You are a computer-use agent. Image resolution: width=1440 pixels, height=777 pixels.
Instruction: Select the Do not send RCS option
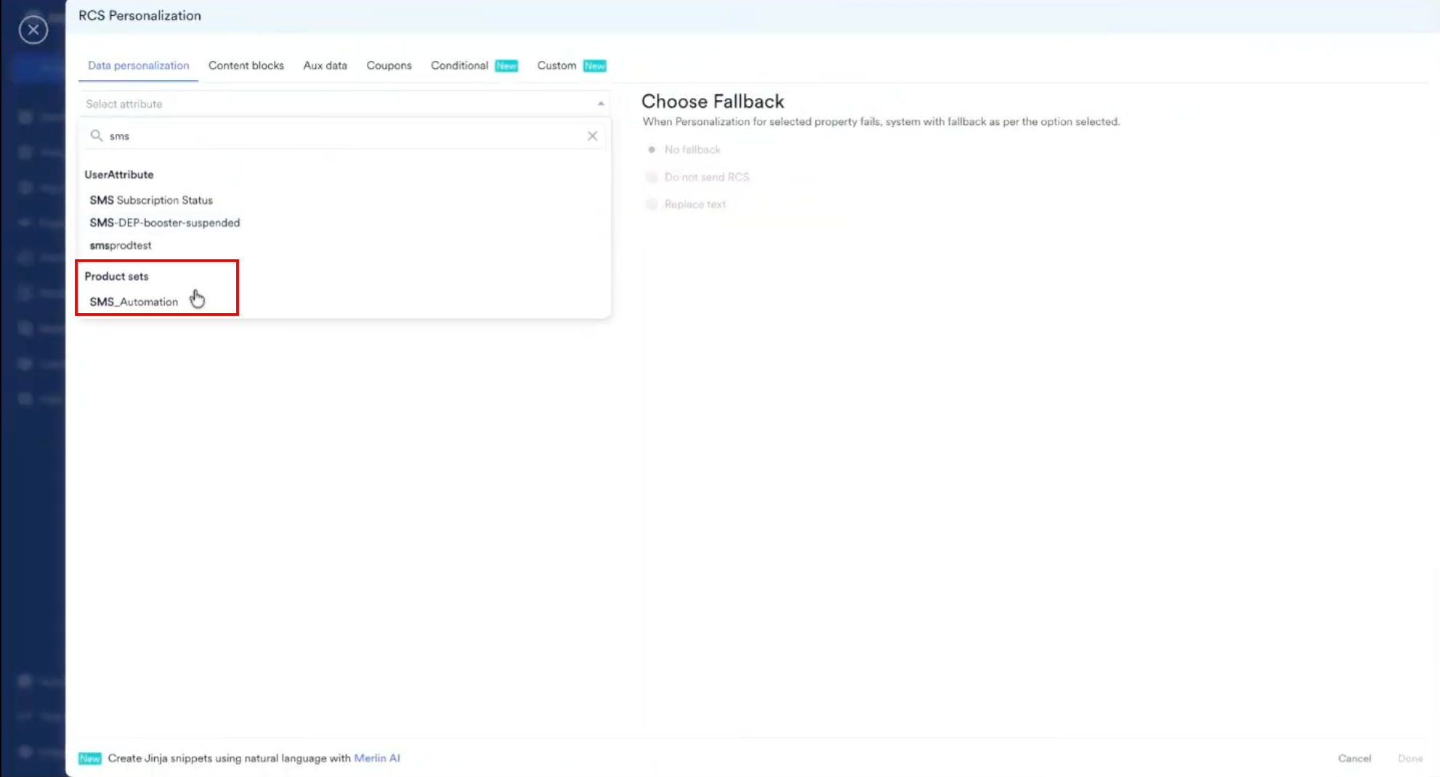click(652, 177)
